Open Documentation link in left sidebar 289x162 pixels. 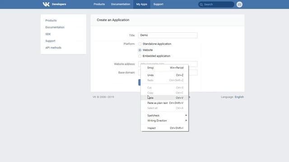pyautogui.click(x=55, y=27)
